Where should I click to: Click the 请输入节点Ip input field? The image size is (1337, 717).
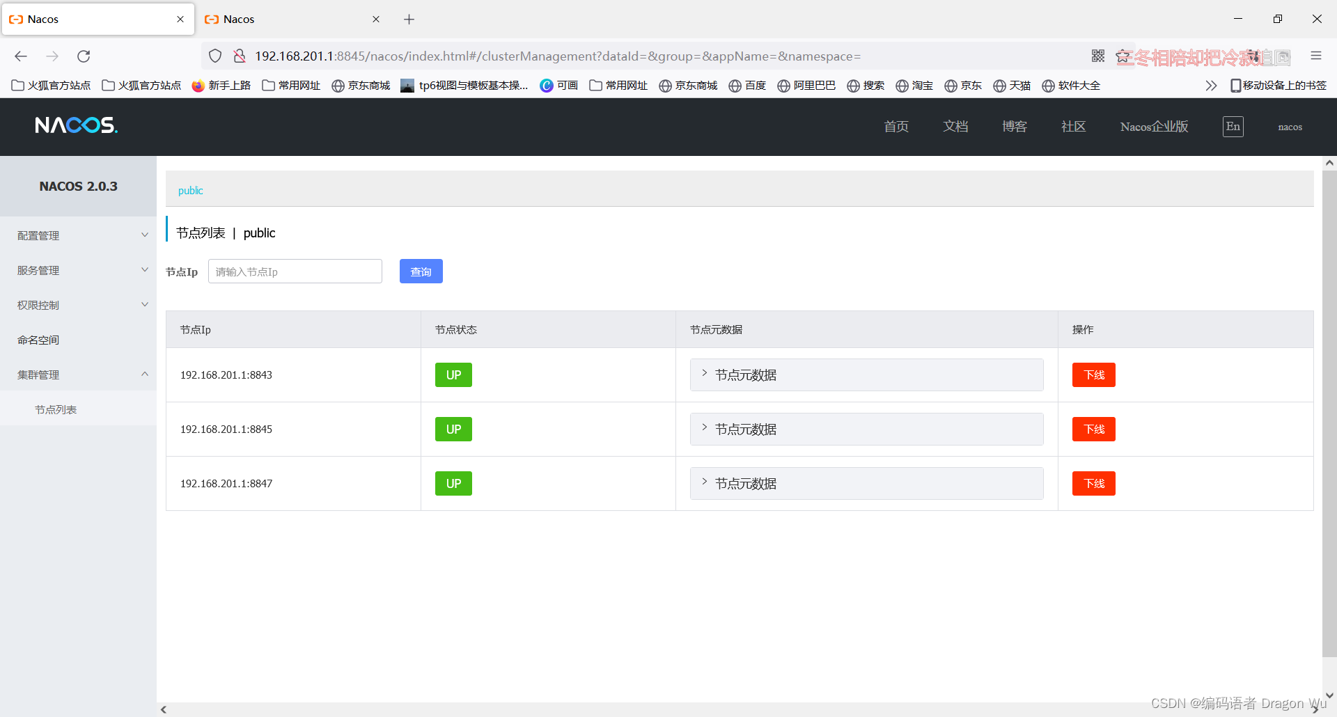pyautogui.click(x=295, y=271)
